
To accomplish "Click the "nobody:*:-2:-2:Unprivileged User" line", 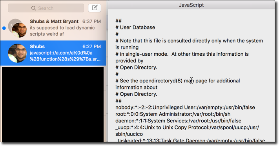I will coord(185,108).
